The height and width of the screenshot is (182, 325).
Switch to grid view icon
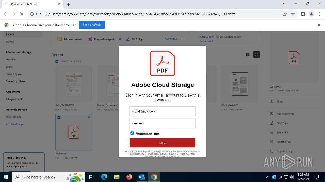pos(256,55)
